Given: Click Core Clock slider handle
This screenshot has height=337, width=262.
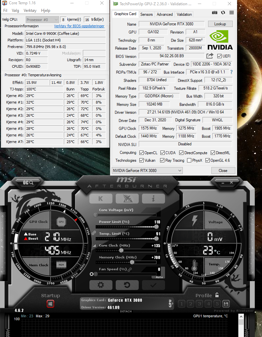Looking at the screenshot, I should (121, 251).
